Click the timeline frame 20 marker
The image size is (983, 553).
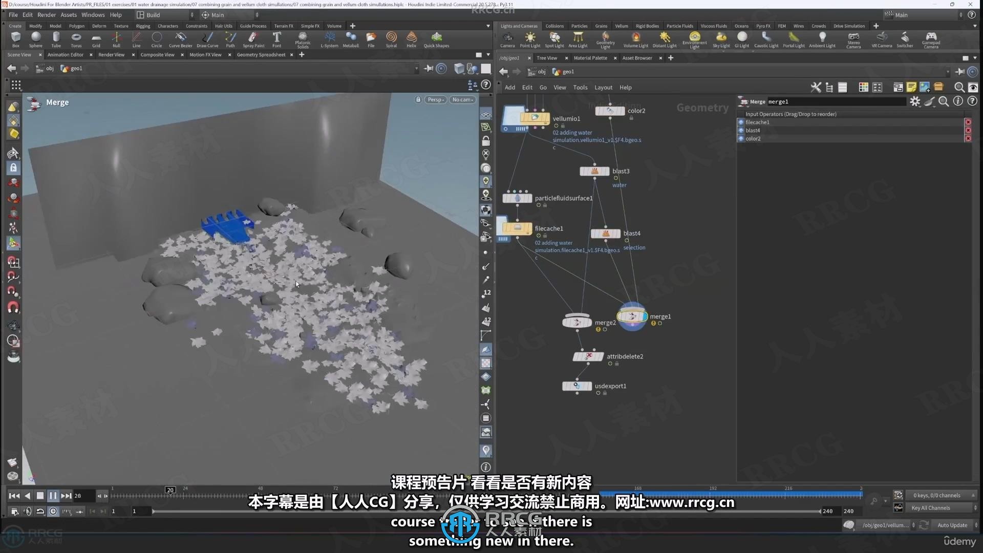[x=170, y=490]
